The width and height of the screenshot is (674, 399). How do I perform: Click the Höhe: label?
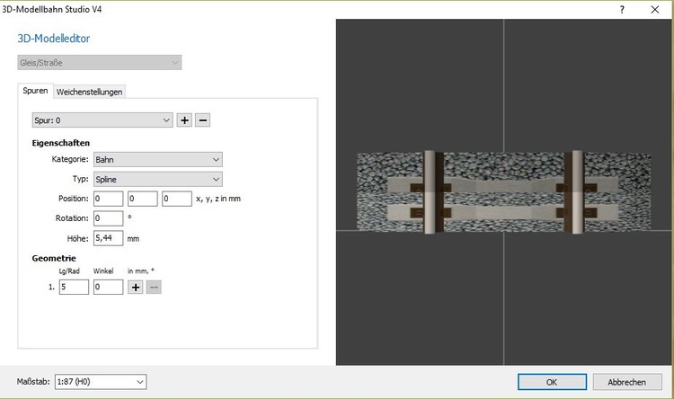77,238
